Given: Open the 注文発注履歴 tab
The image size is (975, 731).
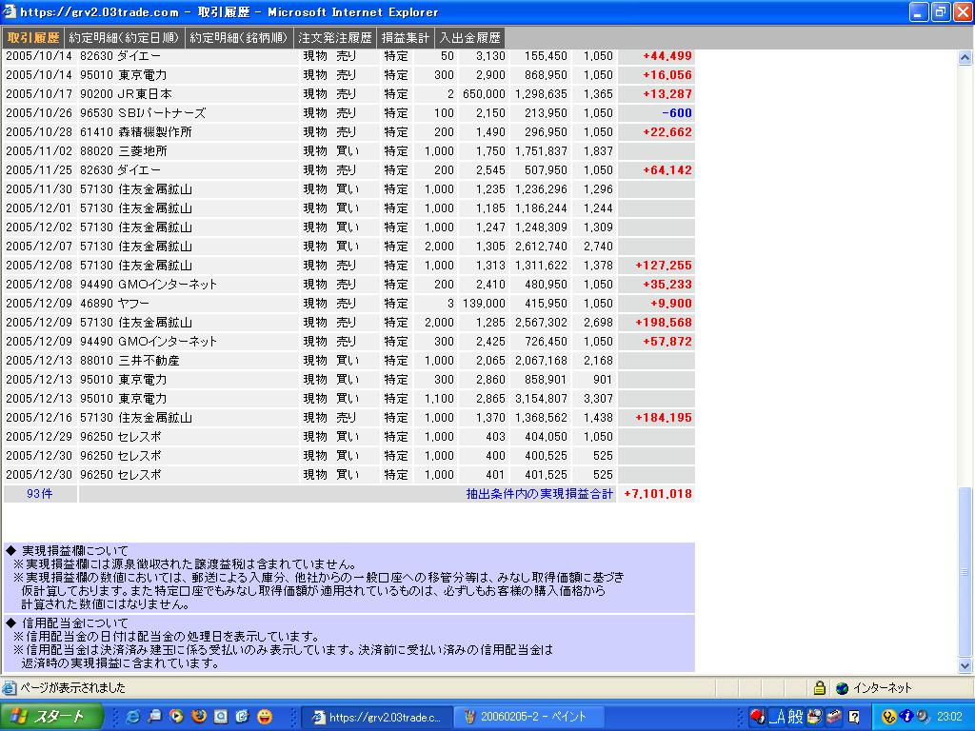Looking at the screenshot, I should pos(335,38).
